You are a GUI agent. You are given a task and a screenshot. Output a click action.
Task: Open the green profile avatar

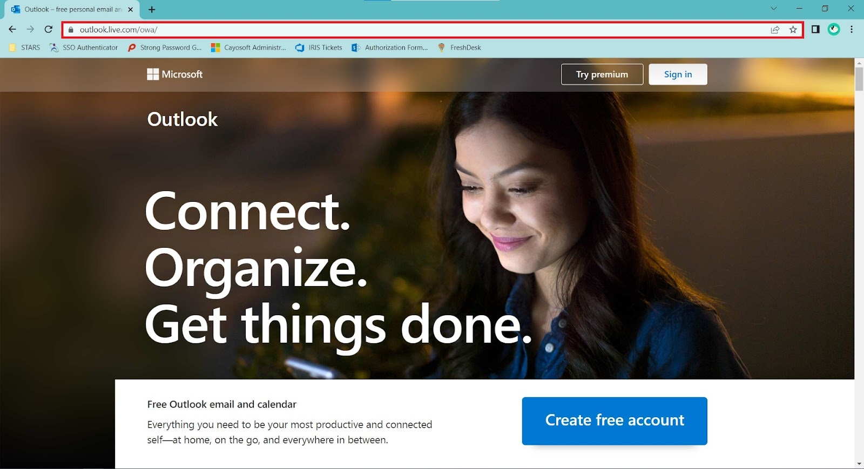pos(834,29)
